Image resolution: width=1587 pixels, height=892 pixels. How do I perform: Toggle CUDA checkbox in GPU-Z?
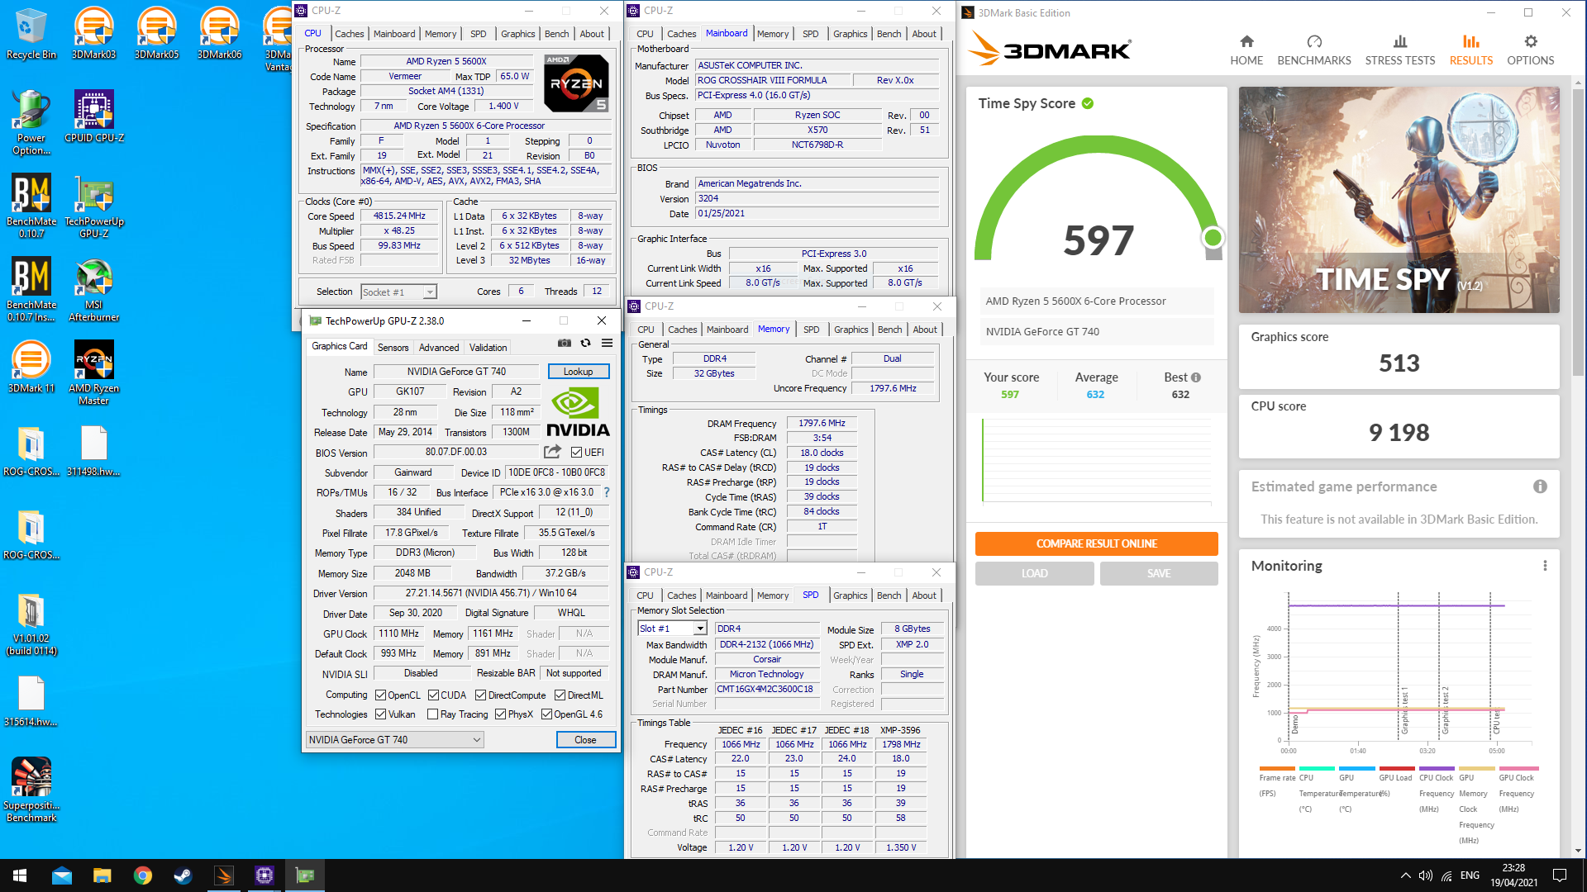point(433,695)
